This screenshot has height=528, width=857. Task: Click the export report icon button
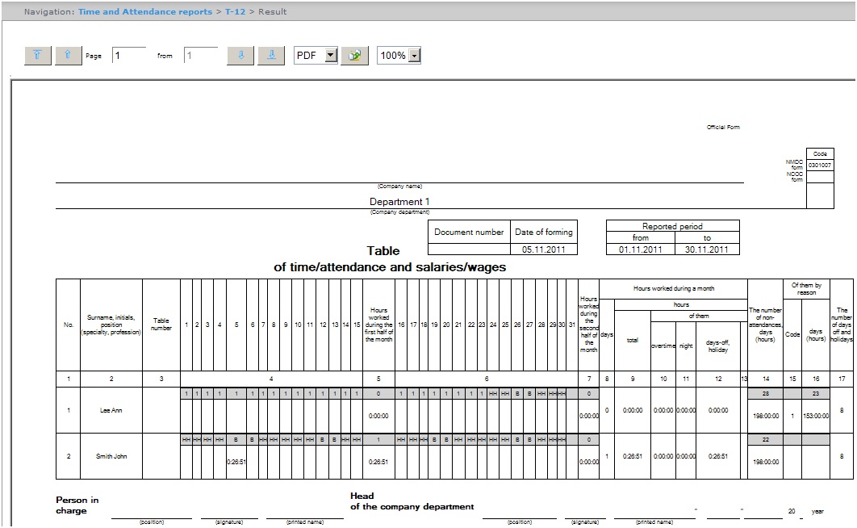coord(354,55)
